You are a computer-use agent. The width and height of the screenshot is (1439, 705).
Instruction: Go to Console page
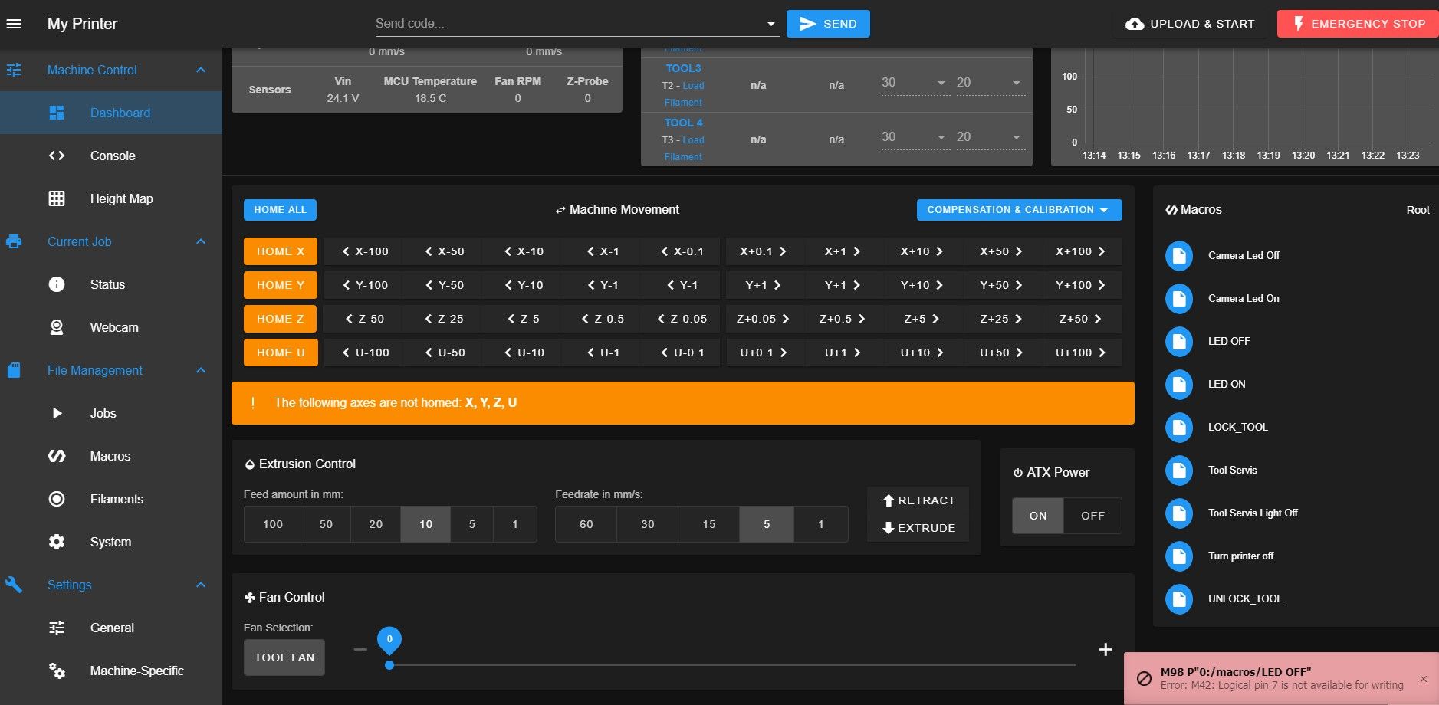pyautogui.click(x=111, y=156)
